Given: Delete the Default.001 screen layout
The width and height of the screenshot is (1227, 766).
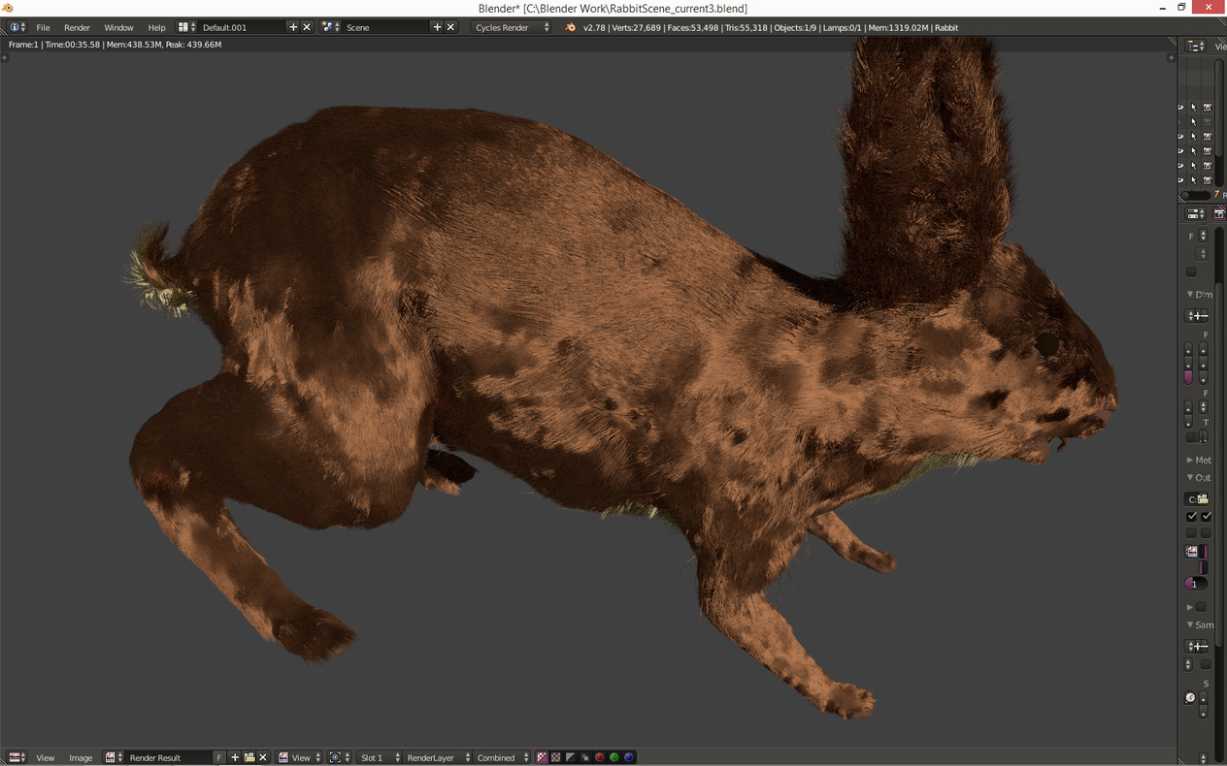Looking at the screenshot, I should click(307, 27).
